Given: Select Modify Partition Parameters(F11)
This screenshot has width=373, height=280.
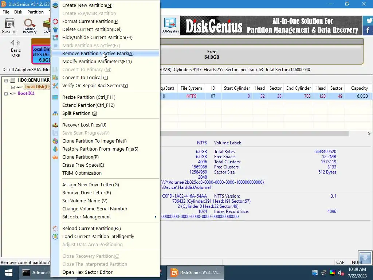Looking at the screenshot, I should click(x=105, y=61).
